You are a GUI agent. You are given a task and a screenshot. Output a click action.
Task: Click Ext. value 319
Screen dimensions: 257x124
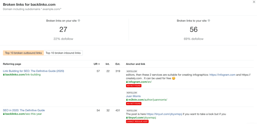point(118,71)
